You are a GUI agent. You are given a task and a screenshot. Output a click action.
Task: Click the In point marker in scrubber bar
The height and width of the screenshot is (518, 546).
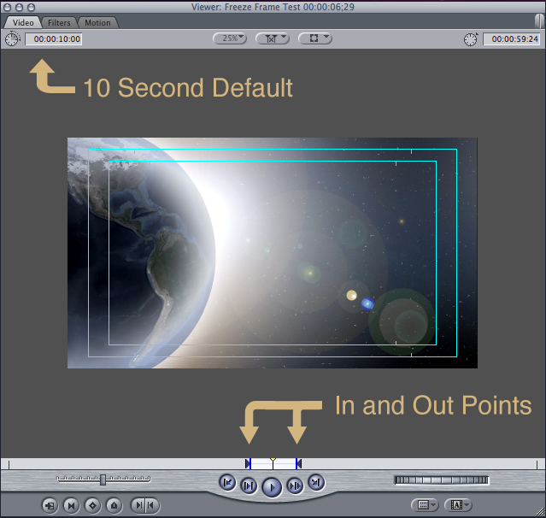click(248, 463)
